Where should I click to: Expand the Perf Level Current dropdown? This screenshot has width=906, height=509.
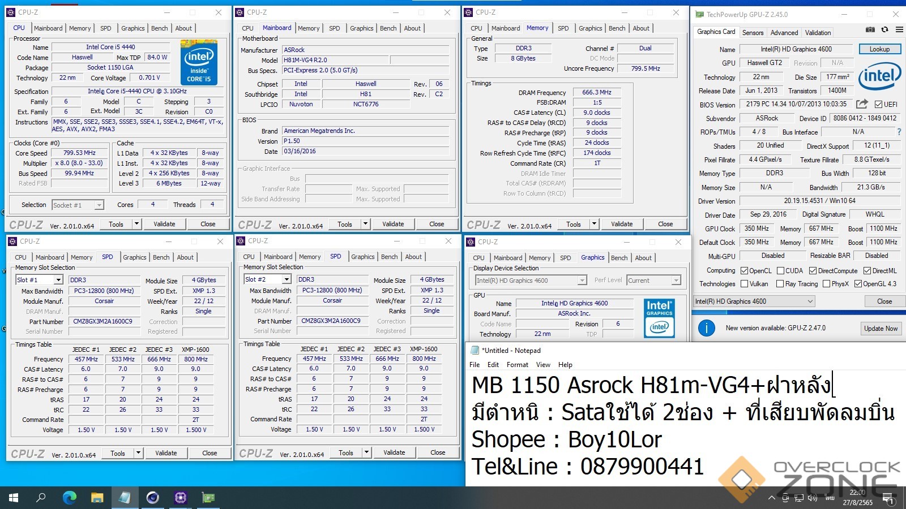tap(676, 281)
